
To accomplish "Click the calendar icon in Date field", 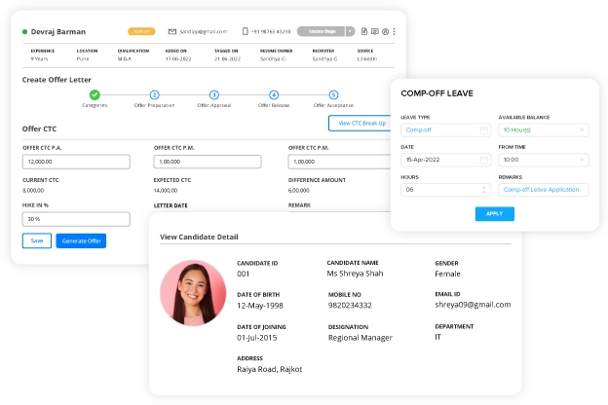I will [x=484, y=159].
